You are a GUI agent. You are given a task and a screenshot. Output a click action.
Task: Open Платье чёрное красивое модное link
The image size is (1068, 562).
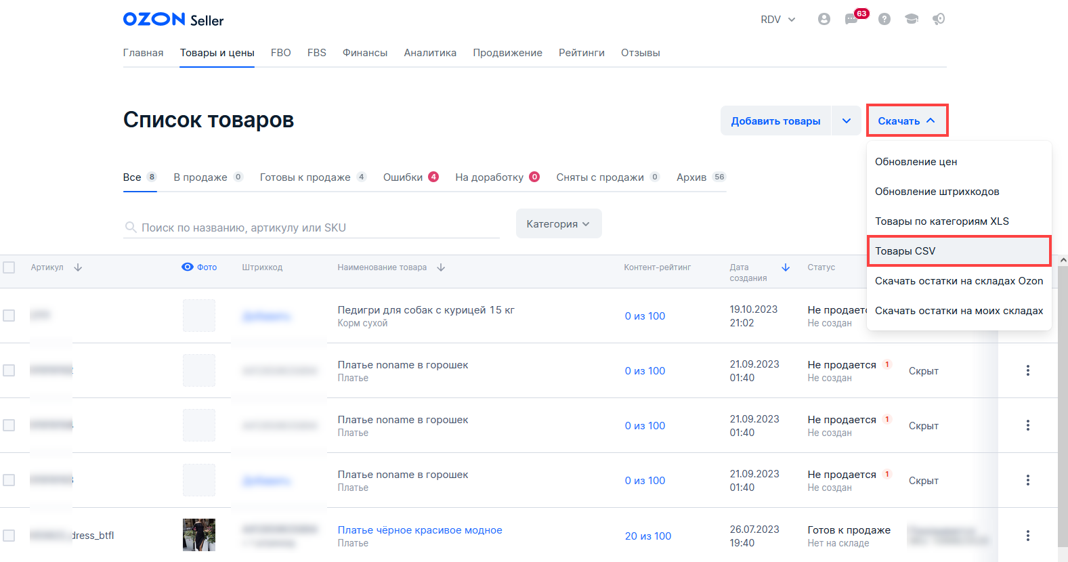coord(420,530)
